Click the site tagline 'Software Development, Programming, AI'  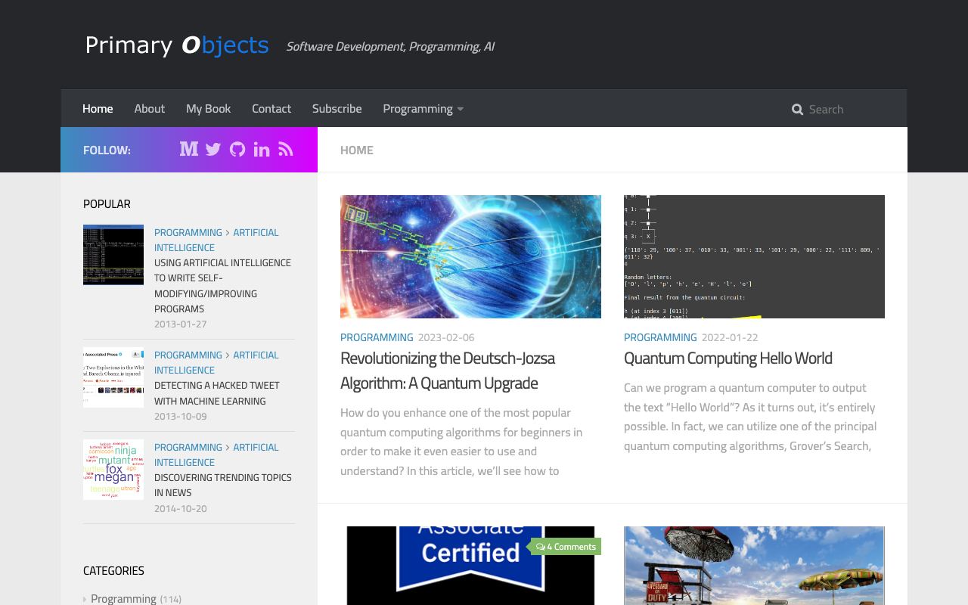tap(390, 46)
